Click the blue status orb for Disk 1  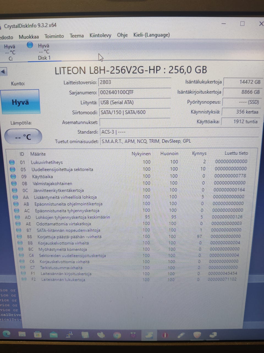(x=30, y=45)
